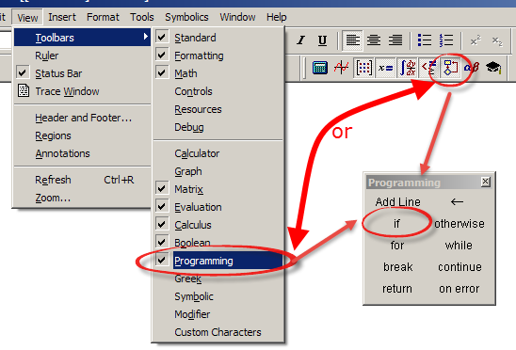Enable the Controls toolbar

click(x=218, y=91)
